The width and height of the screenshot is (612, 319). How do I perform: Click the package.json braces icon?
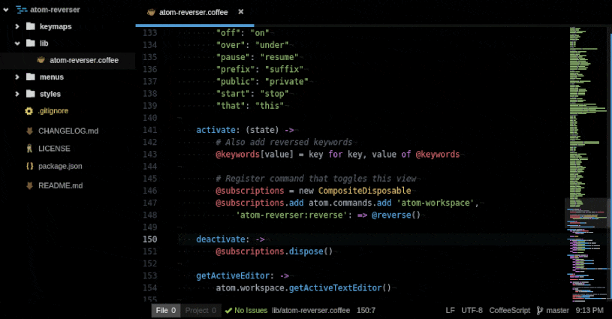(x=30, y=166)
